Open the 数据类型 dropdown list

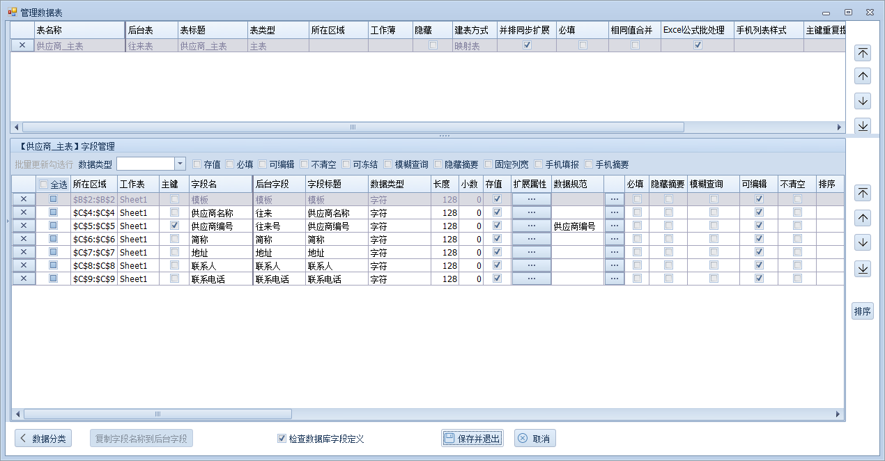180,164
